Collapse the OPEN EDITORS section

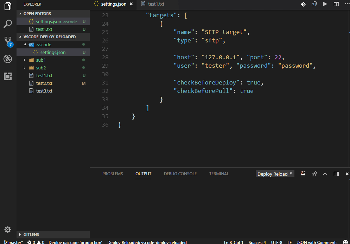coord(53,14)
